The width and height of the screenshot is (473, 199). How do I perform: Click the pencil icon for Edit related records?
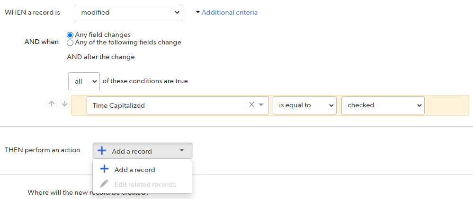[x=104, y=184]
